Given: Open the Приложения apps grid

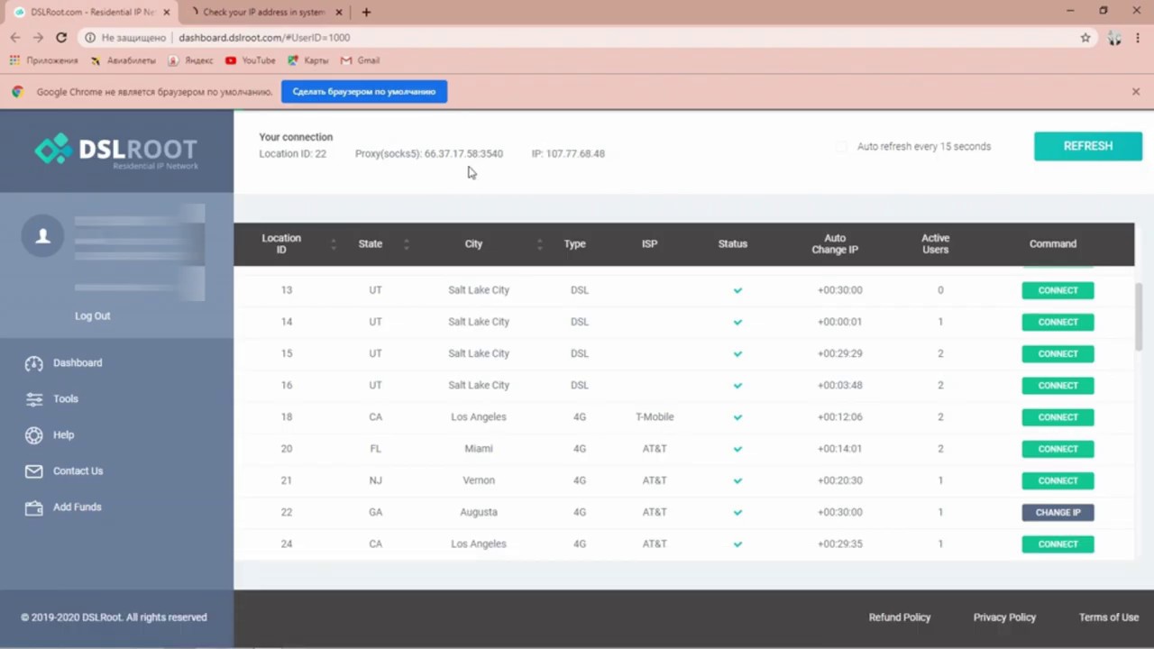Looking at the screenshot, I should click(x=43, y=60).
